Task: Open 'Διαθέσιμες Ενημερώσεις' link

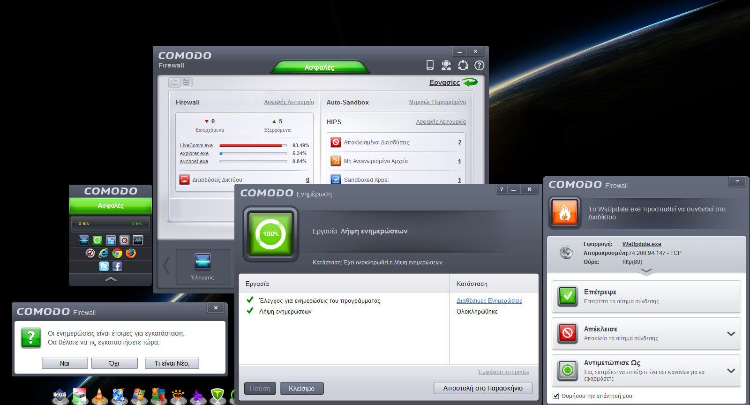Action: point(489,301)
